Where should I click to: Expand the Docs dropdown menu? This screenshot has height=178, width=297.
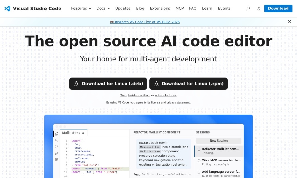103,9
